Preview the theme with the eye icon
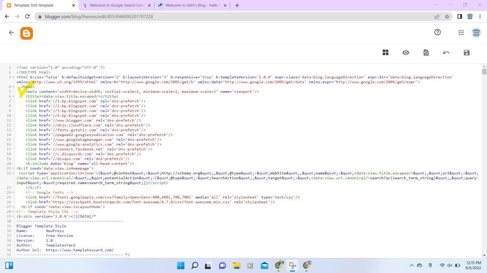The image size is (487, 273). [x=406, y=53]
